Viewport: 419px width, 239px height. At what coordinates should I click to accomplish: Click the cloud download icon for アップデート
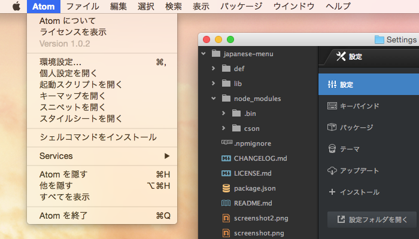332,170
